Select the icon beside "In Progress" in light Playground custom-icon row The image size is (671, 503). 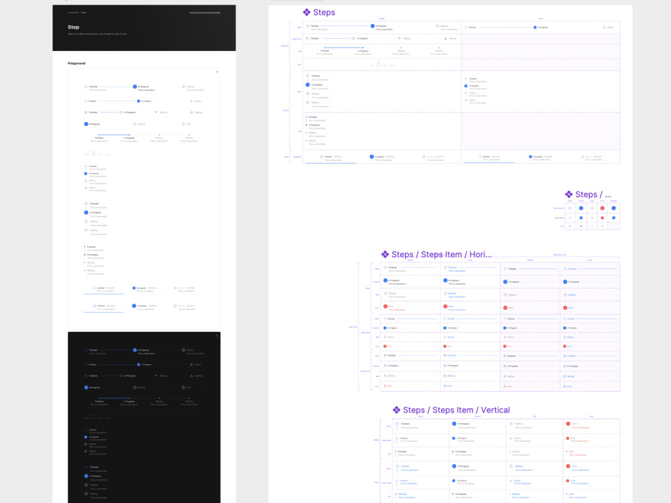pyautogui.click(x=121, y=113)
